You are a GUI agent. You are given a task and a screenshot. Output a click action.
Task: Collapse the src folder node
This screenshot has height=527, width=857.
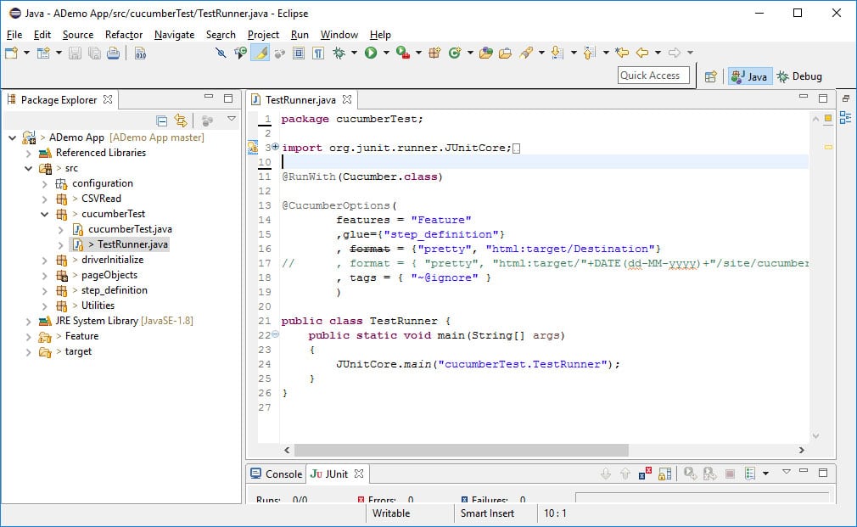click(28, 168)
